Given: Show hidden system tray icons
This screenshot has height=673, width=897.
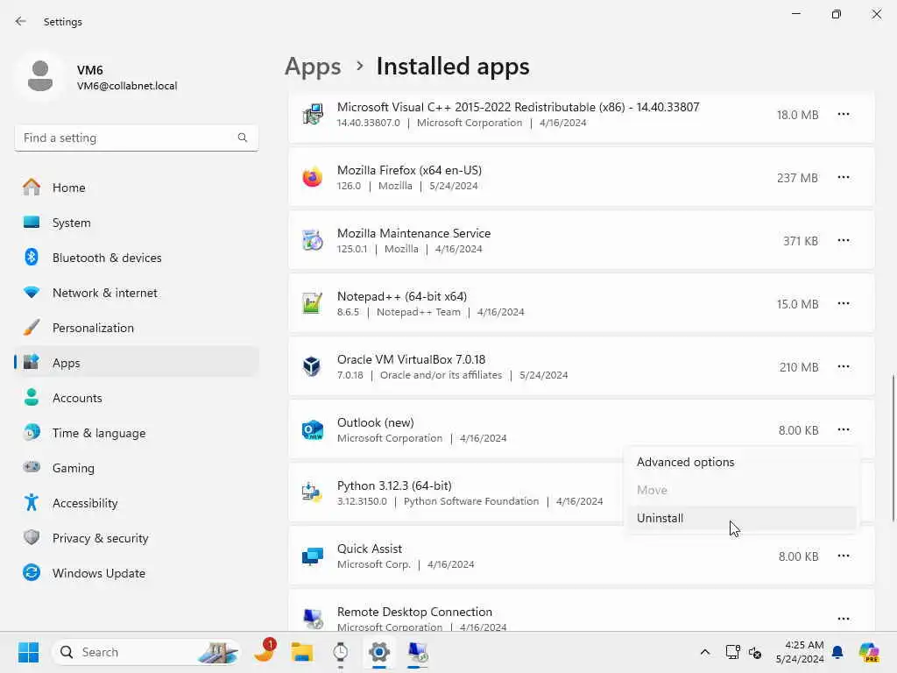Looking at the screenshot, I should tap(705, 652).
